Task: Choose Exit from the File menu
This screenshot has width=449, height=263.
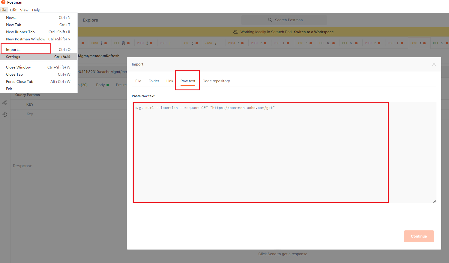Action: tap(39, 89)
